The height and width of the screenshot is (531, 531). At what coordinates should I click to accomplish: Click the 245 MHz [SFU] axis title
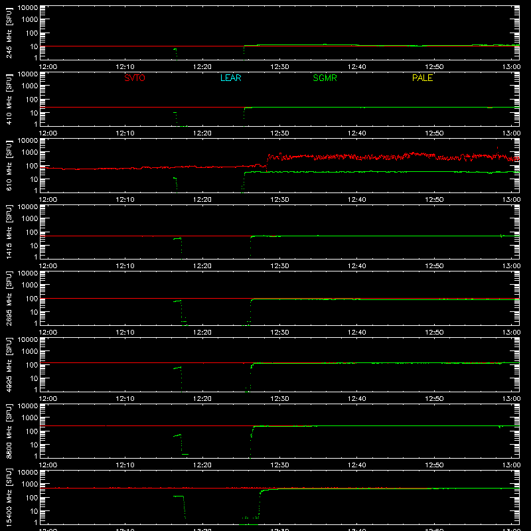9,33
